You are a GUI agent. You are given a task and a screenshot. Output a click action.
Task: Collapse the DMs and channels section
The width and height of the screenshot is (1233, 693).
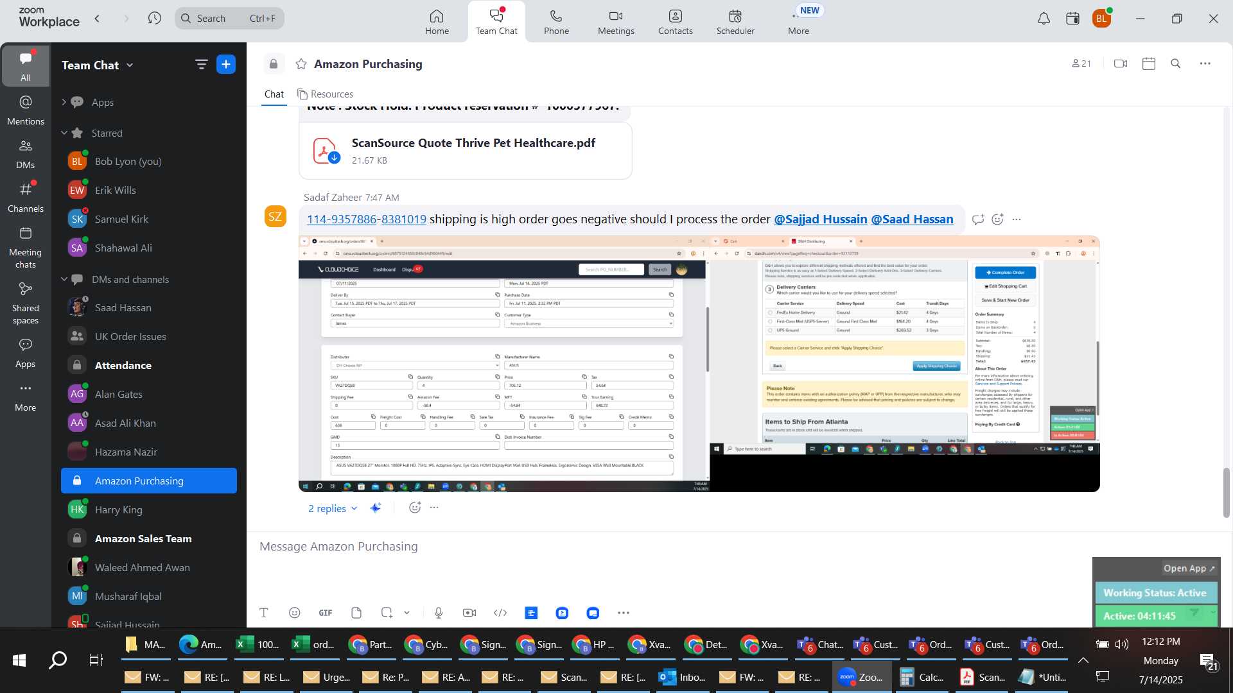[x=64, y=279]
